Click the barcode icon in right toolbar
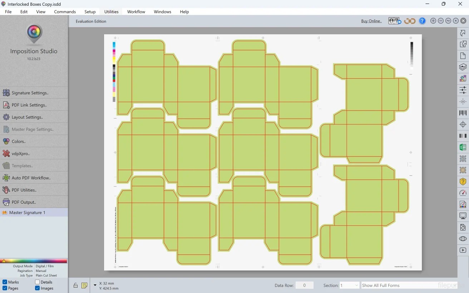This screenshot has width=469, height=293. [x=463, y=113]
